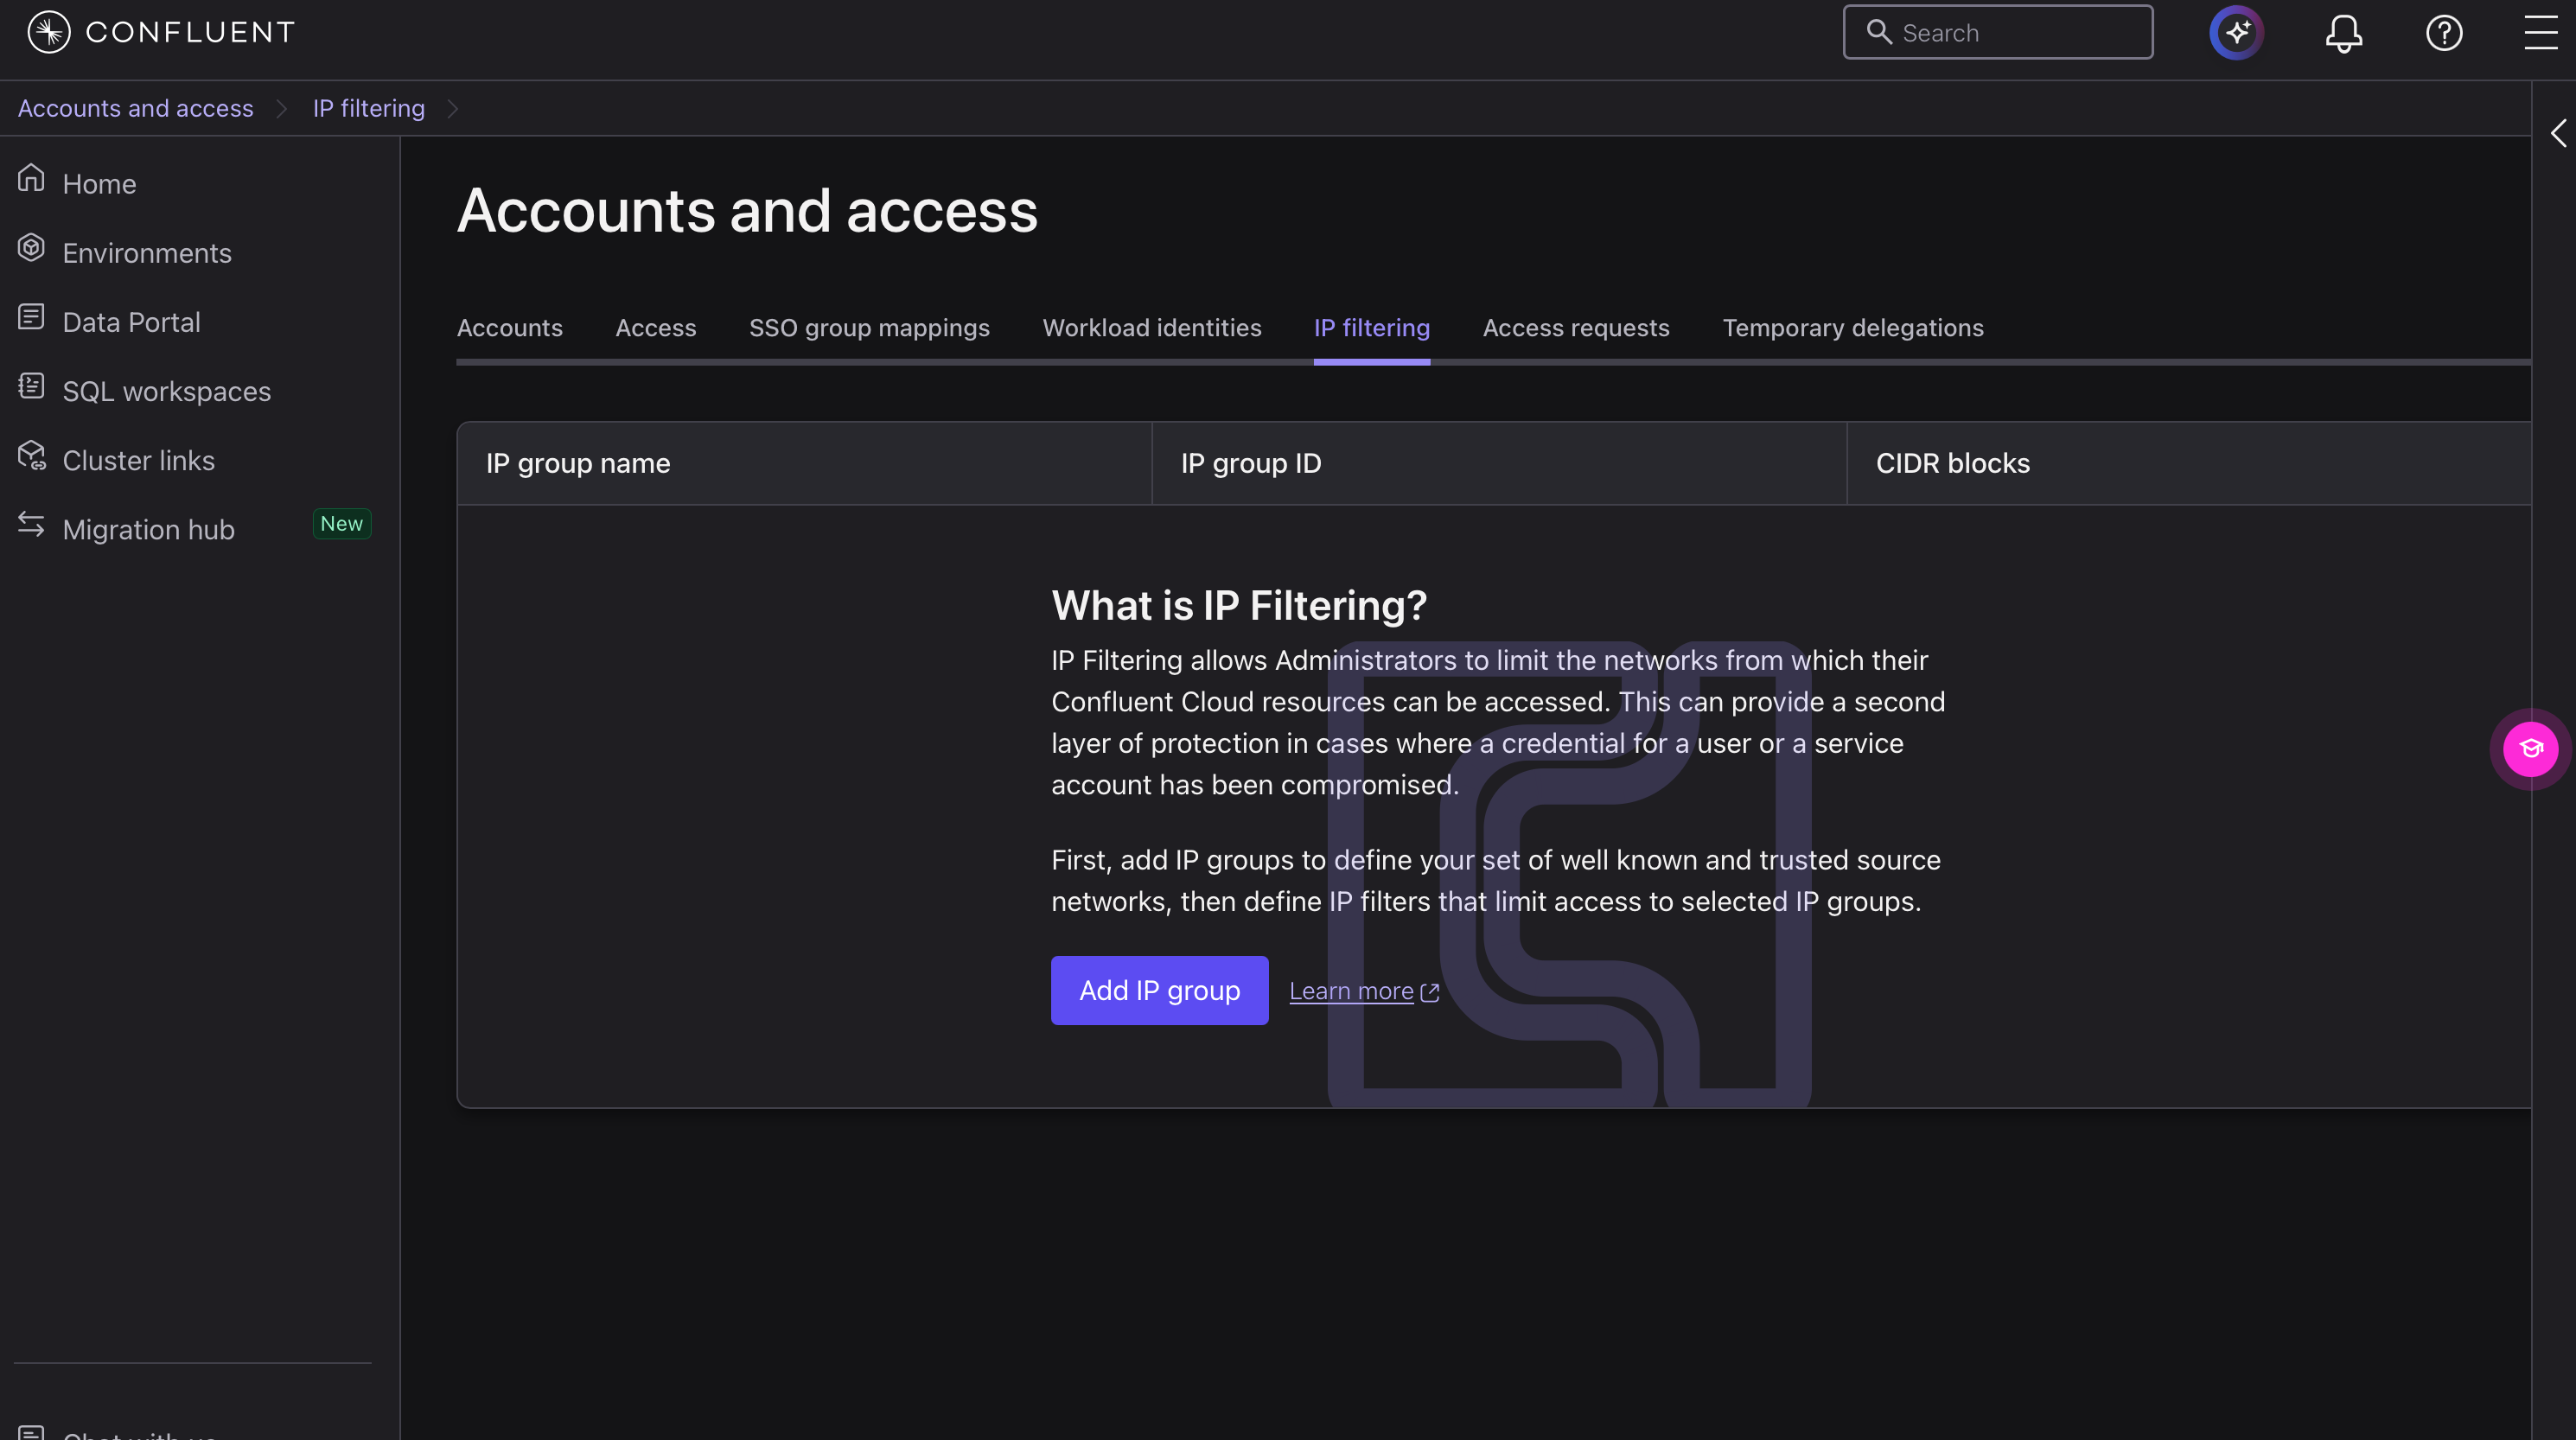Click the Environments hexagon icon
This screenshot has width=2576, height=1440.
(31, 247)
